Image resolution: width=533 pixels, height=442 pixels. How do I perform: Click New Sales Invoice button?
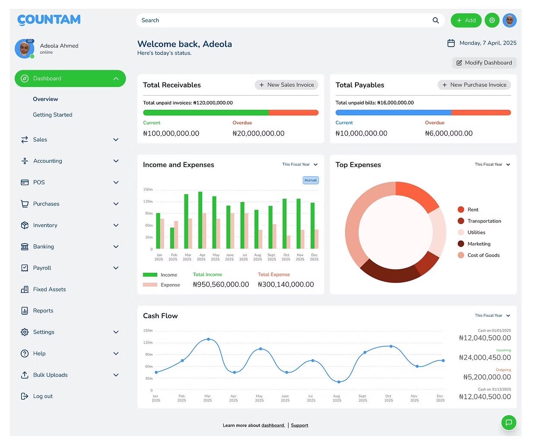pyautogui.click(x=287, y=85)
